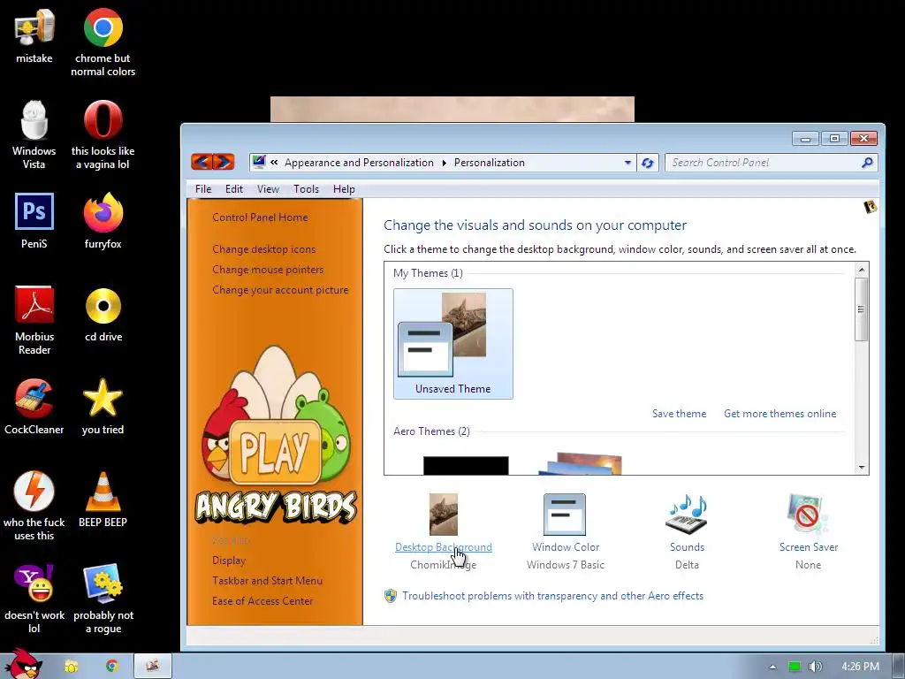The width and height of the screenshot is (905, 679).
Task: Click the volume speaker tray icon
Action: [815, 667]
